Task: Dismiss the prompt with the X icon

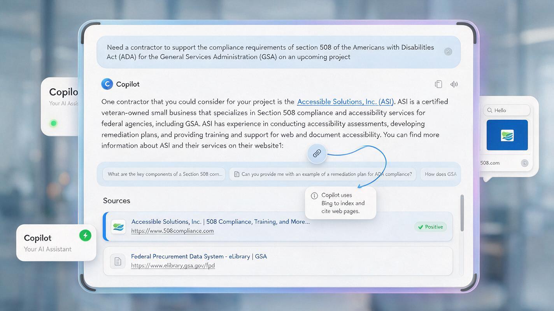Action: pyautogui.click(x=448, y=52)
